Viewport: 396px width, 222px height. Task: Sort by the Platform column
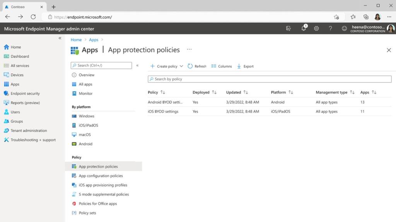282,92
